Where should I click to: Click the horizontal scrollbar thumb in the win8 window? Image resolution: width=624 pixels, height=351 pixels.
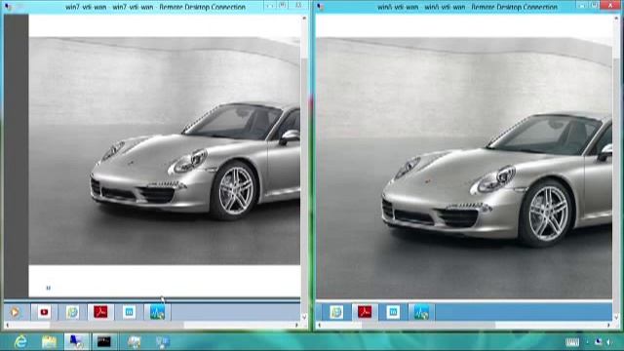[428, 325]
